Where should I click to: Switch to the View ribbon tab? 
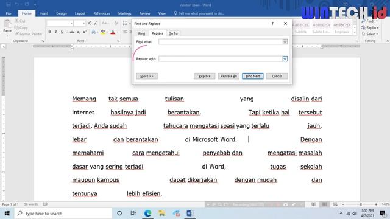point(162,13)
